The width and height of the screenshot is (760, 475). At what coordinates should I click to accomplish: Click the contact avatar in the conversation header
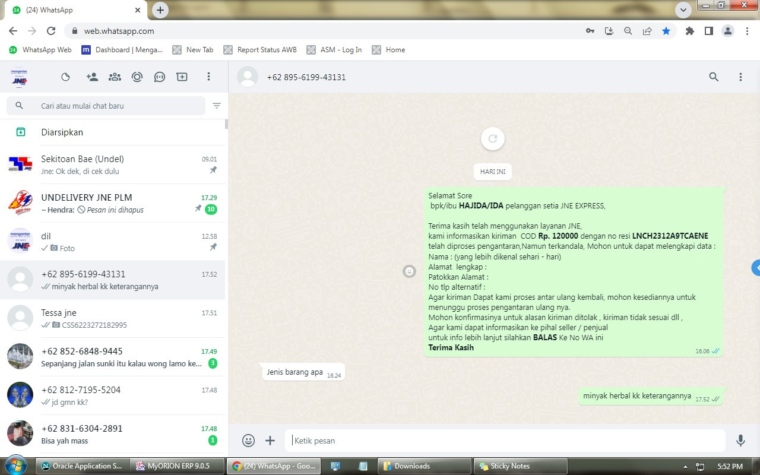point(248,77)
